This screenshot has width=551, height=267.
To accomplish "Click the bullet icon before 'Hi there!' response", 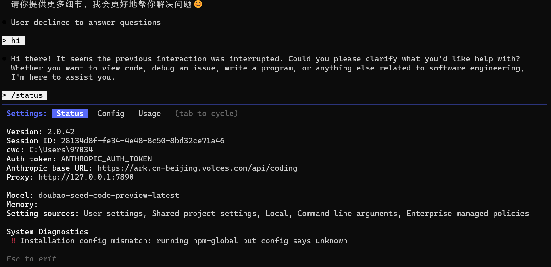I will coord(4,58).
